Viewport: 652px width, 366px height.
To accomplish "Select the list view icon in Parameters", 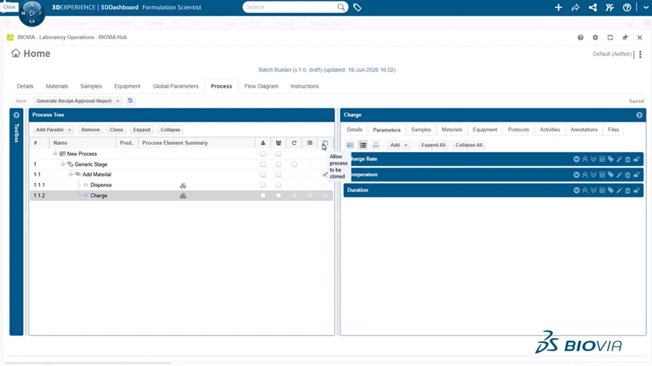I will coord(363,145).
